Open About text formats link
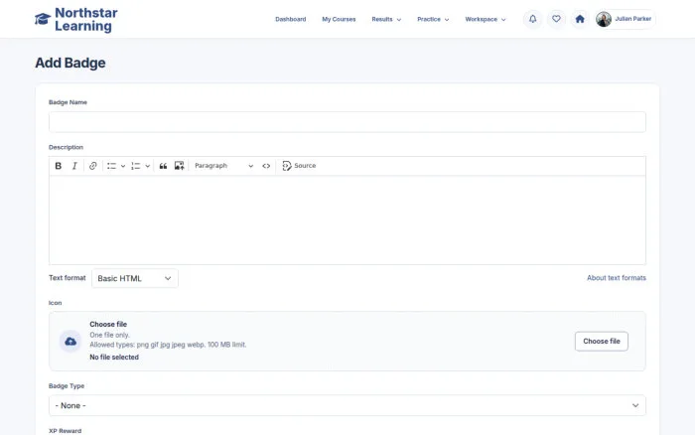 click(x=617, y=278)
